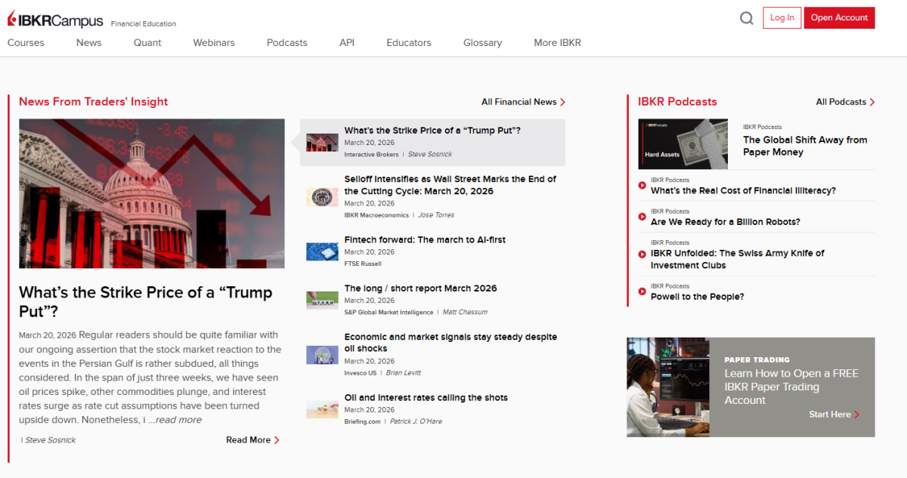The width and height of the screenshot is (907, 478).
Task: Open the Glossary menu item
Action: click(482, 42)
